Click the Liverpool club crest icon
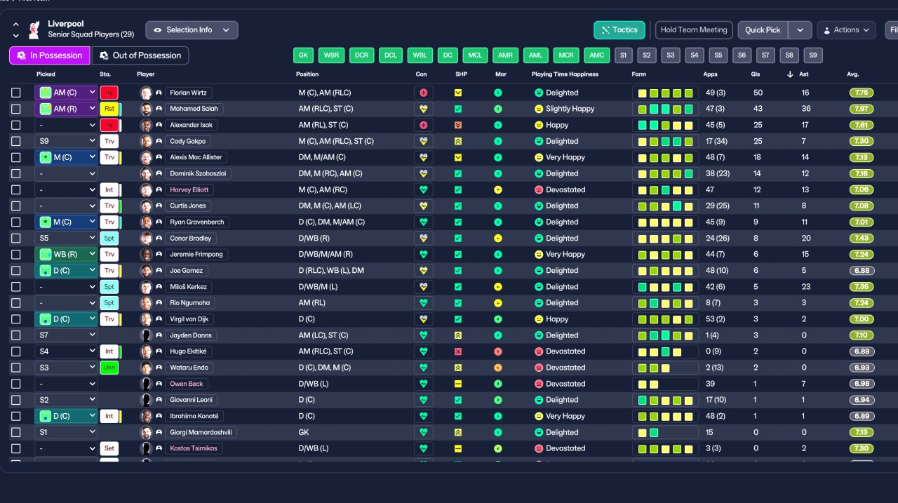The image size is (898, 503). pyautogui.click(x=34, y=29)
